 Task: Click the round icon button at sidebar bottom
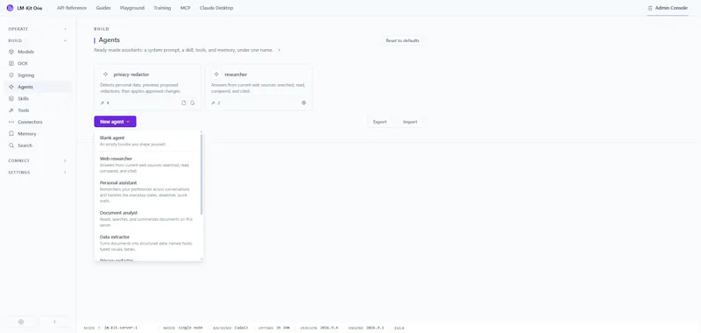pyautogui.click(x=21, y=322)
